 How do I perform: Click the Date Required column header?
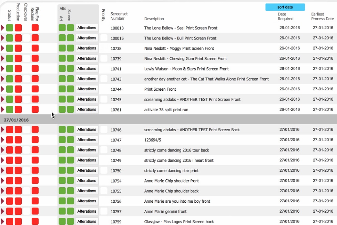point(285,16)
